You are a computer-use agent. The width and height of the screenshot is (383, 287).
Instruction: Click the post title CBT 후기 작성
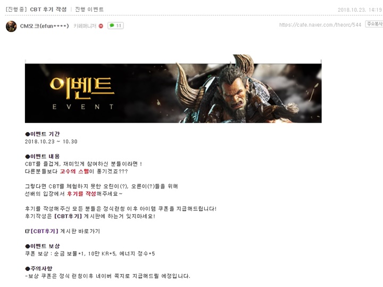[x=48, y=9]
